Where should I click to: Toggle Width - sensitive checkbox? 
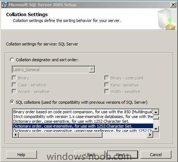[x=107, y=91]
